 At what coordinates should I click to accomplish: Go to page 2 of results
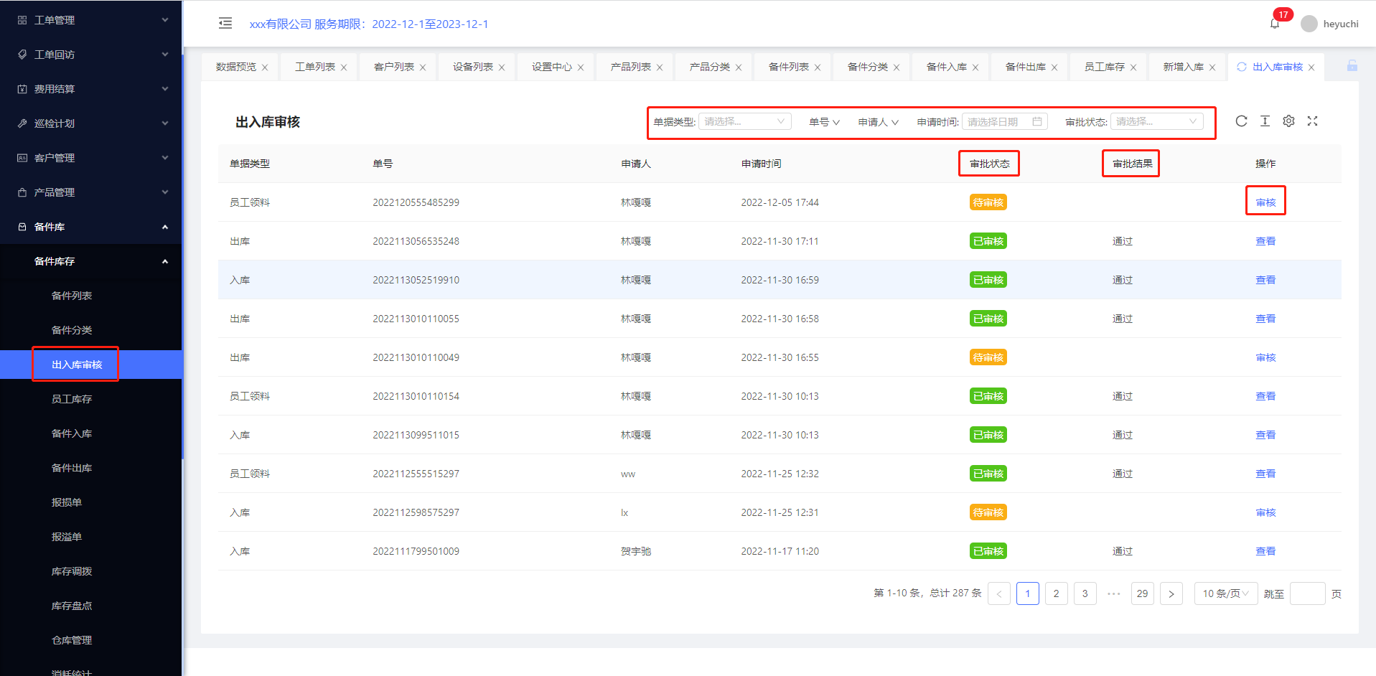click(1056, 593)
